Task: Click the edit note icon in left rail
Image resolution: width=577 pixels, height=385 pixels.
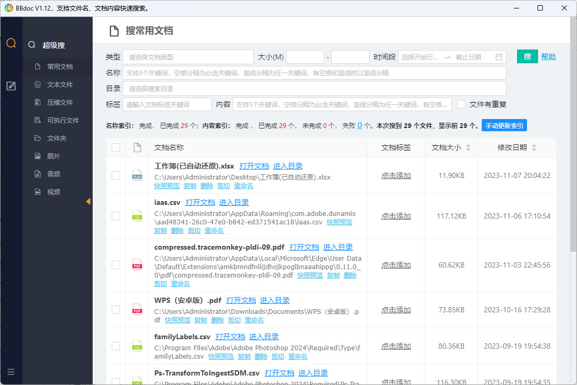Action: (11, 86)
